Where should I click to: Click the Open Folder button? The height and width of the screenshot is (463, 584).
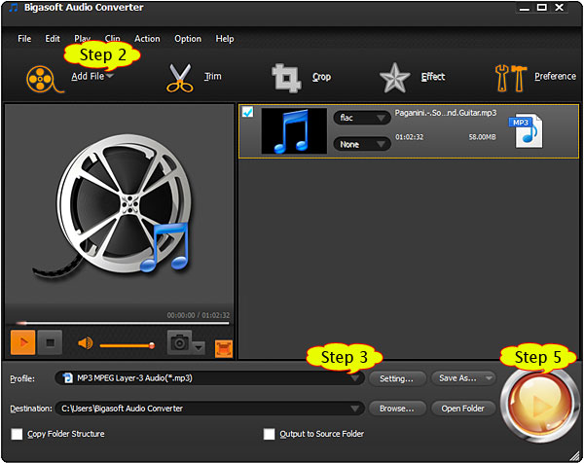click(x=463, y=409)
